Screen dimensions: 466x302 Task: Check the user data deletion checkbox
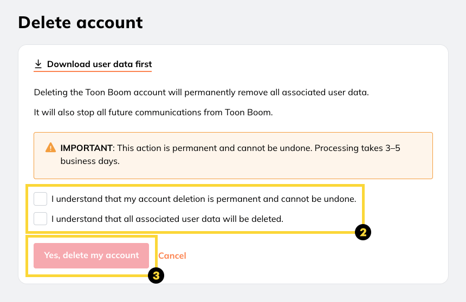click(x=41, y=219)
